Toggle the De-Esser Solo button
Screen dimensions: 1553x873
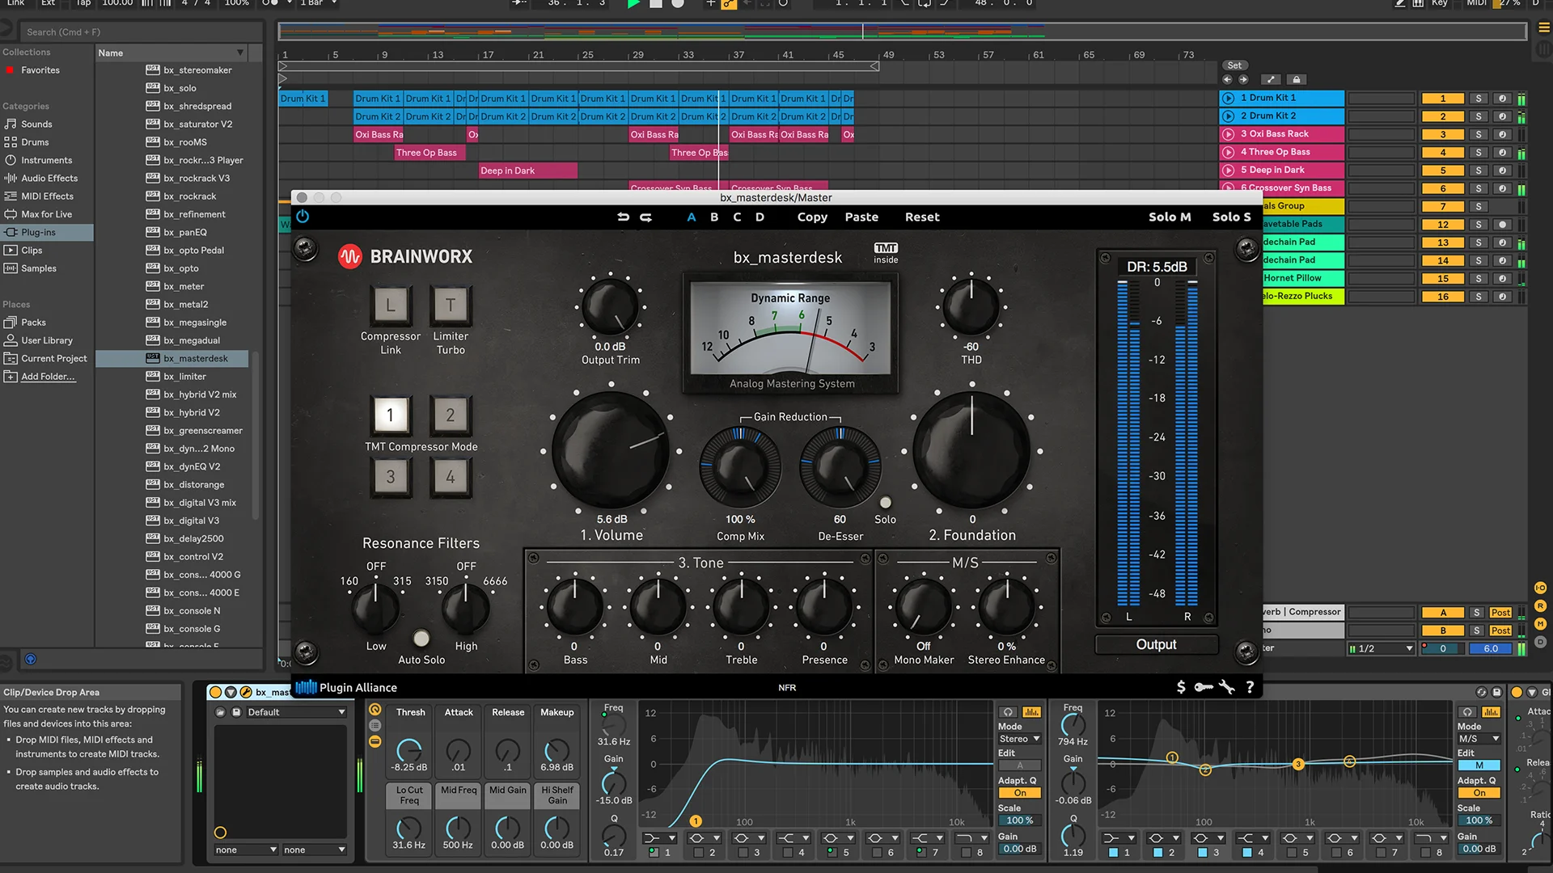point(886,503)
